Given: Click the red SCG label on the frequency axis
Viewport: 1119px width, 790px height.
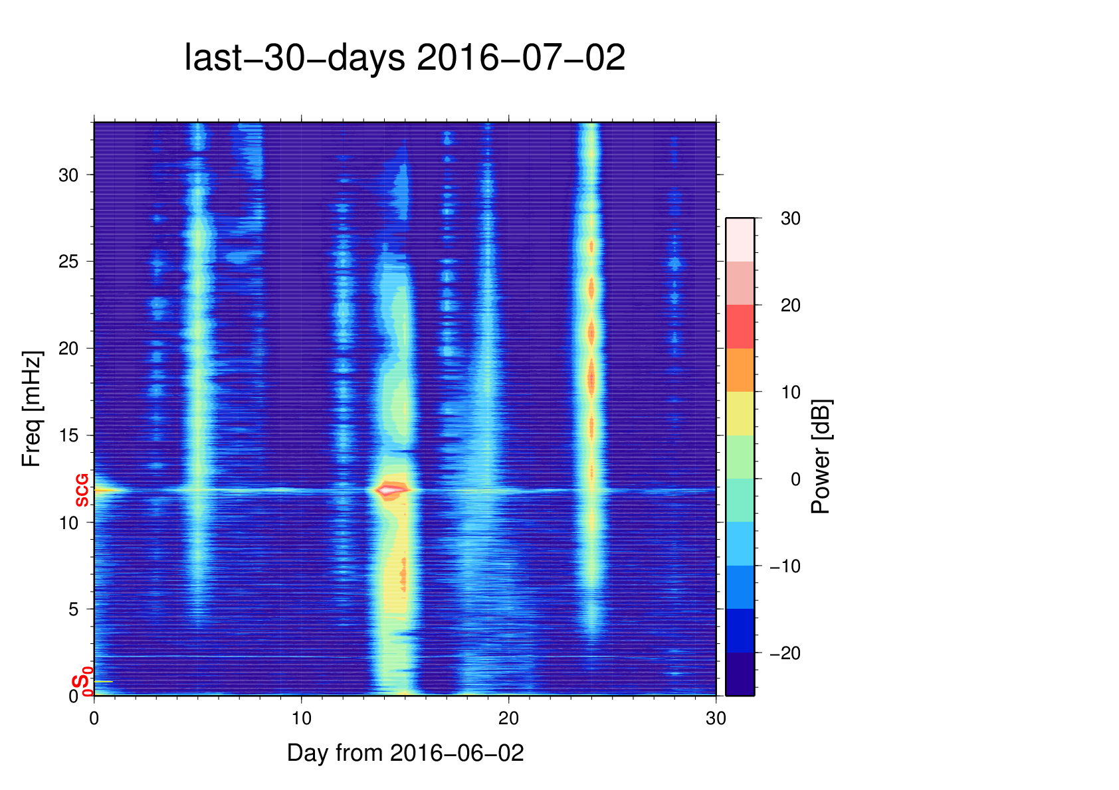Looking at the screenshot, I should tap(82, 491).
